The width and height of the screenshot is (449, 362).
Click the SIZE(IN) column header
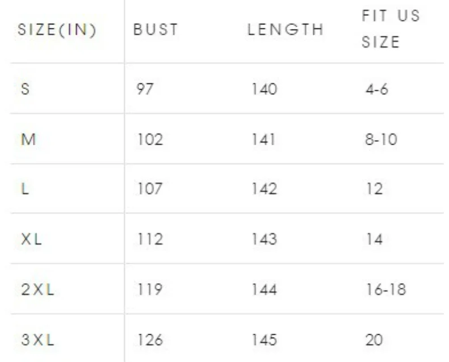pos(57,30)
